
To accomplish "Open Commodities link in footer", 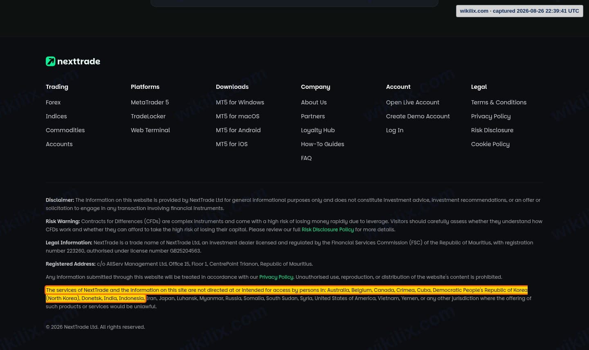I will pyautogui.click(x=65, y=130).
